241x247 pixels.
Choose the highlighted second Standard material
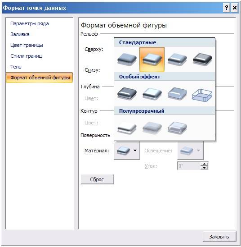152,59
